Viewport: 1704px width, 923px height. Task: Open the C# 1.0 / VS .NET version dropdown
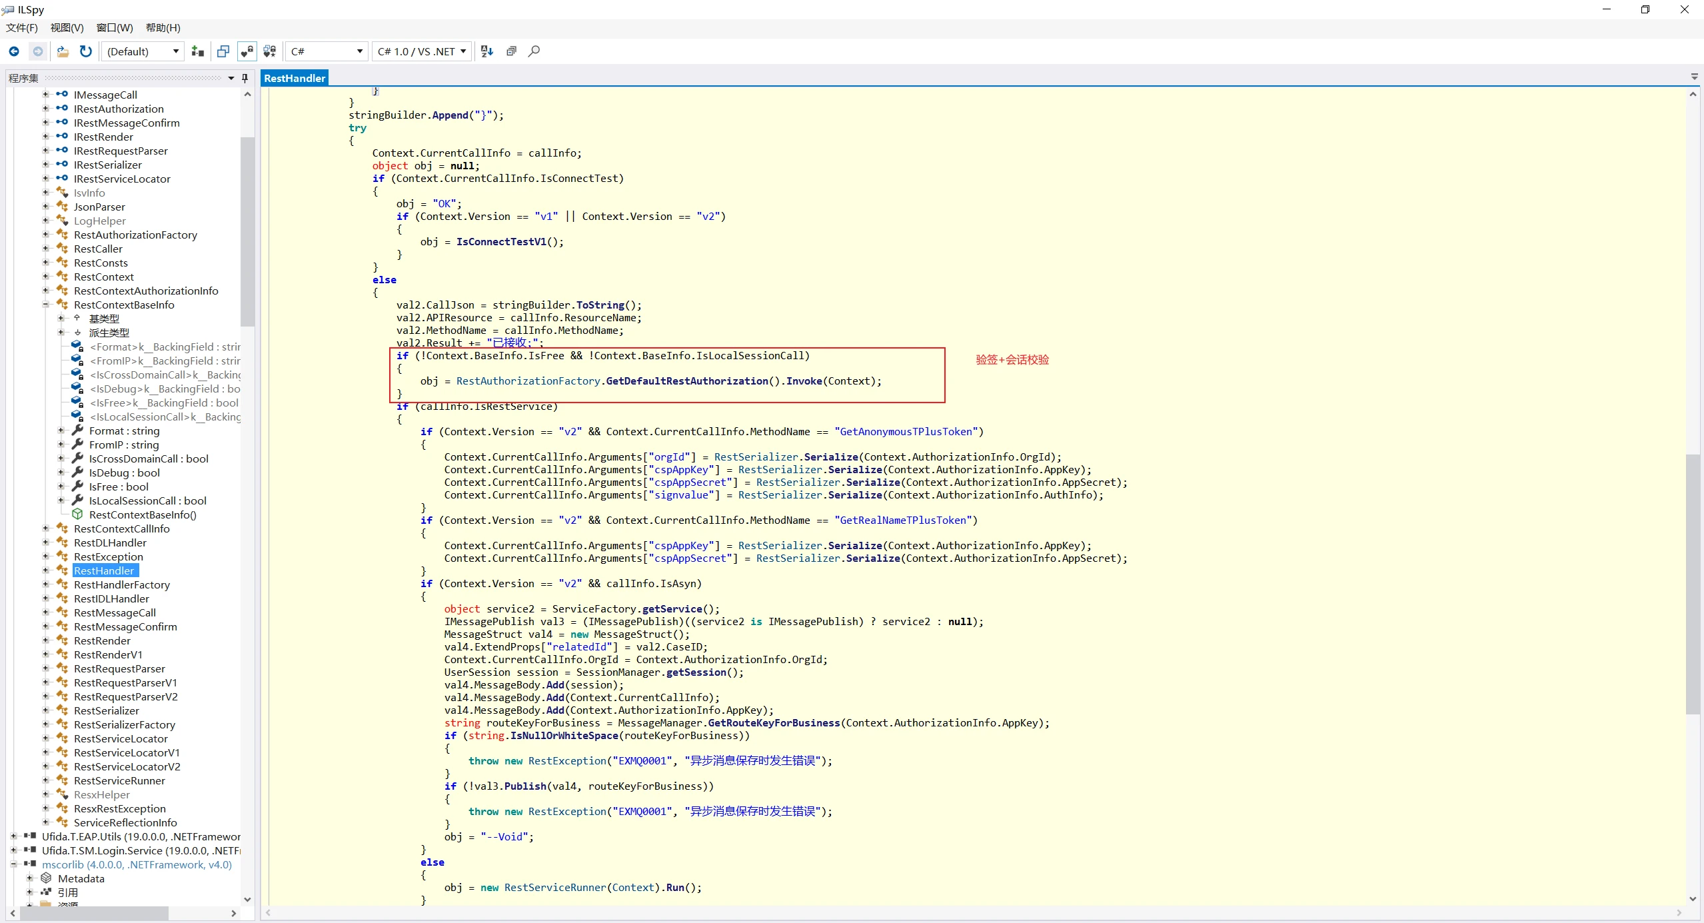tap(422, 51)
